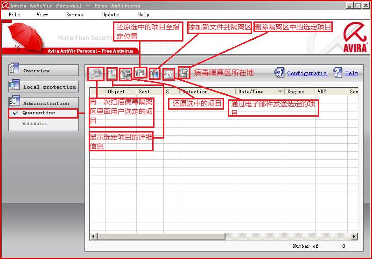Click the Help question mark icon
Image resolution: width=372 pixels, height=259 pixels.
tap(337, 72)
